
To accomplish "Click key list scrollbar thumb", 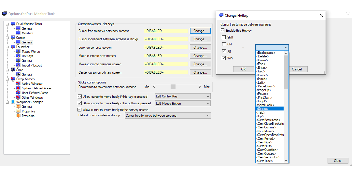I will [x=286, y=72].
